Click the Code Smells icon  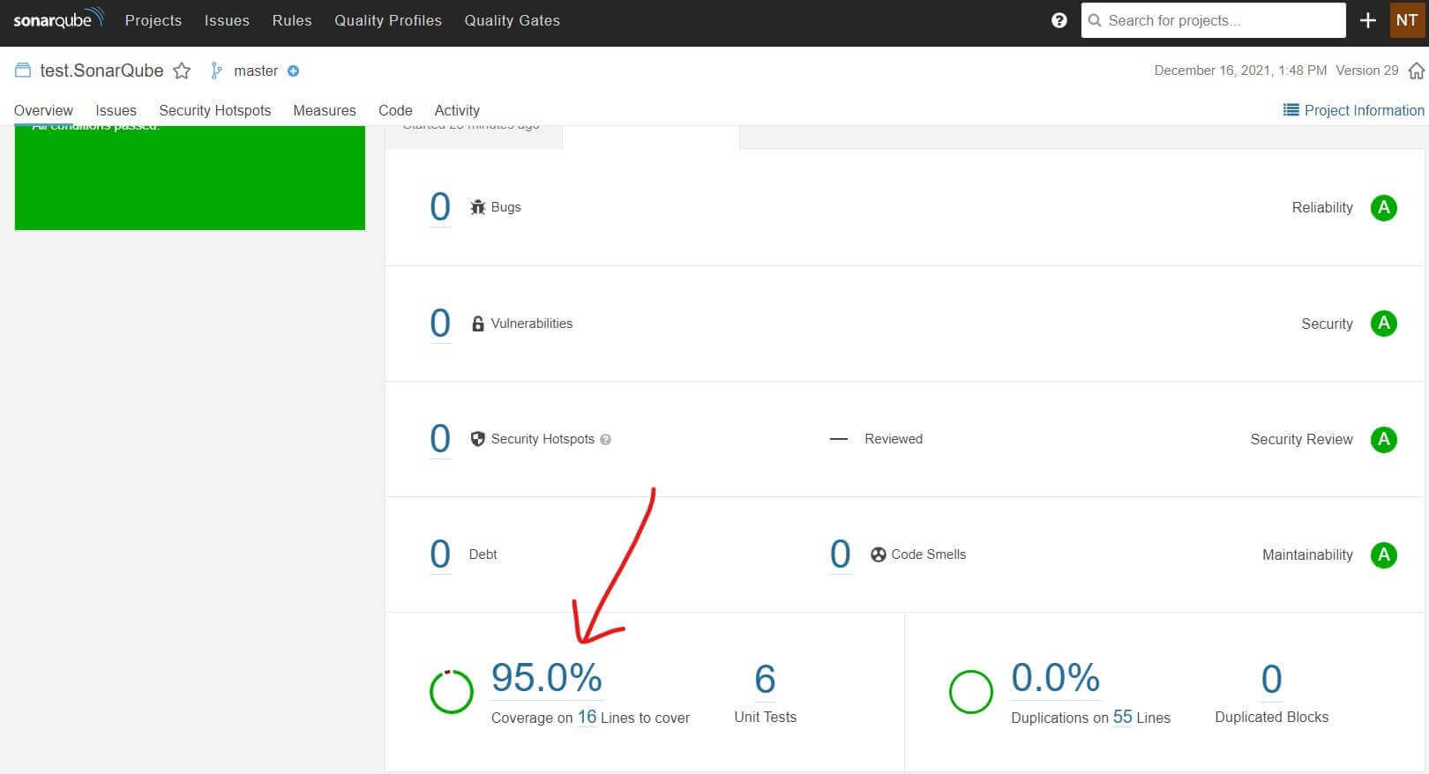point(878,554)
